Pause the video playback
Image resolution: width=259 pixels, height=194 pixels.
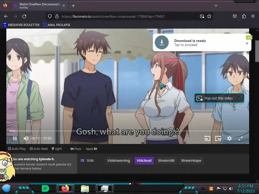15,138
